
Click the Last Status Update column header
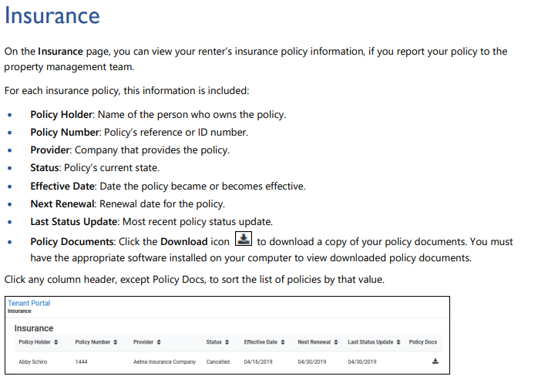371,342
